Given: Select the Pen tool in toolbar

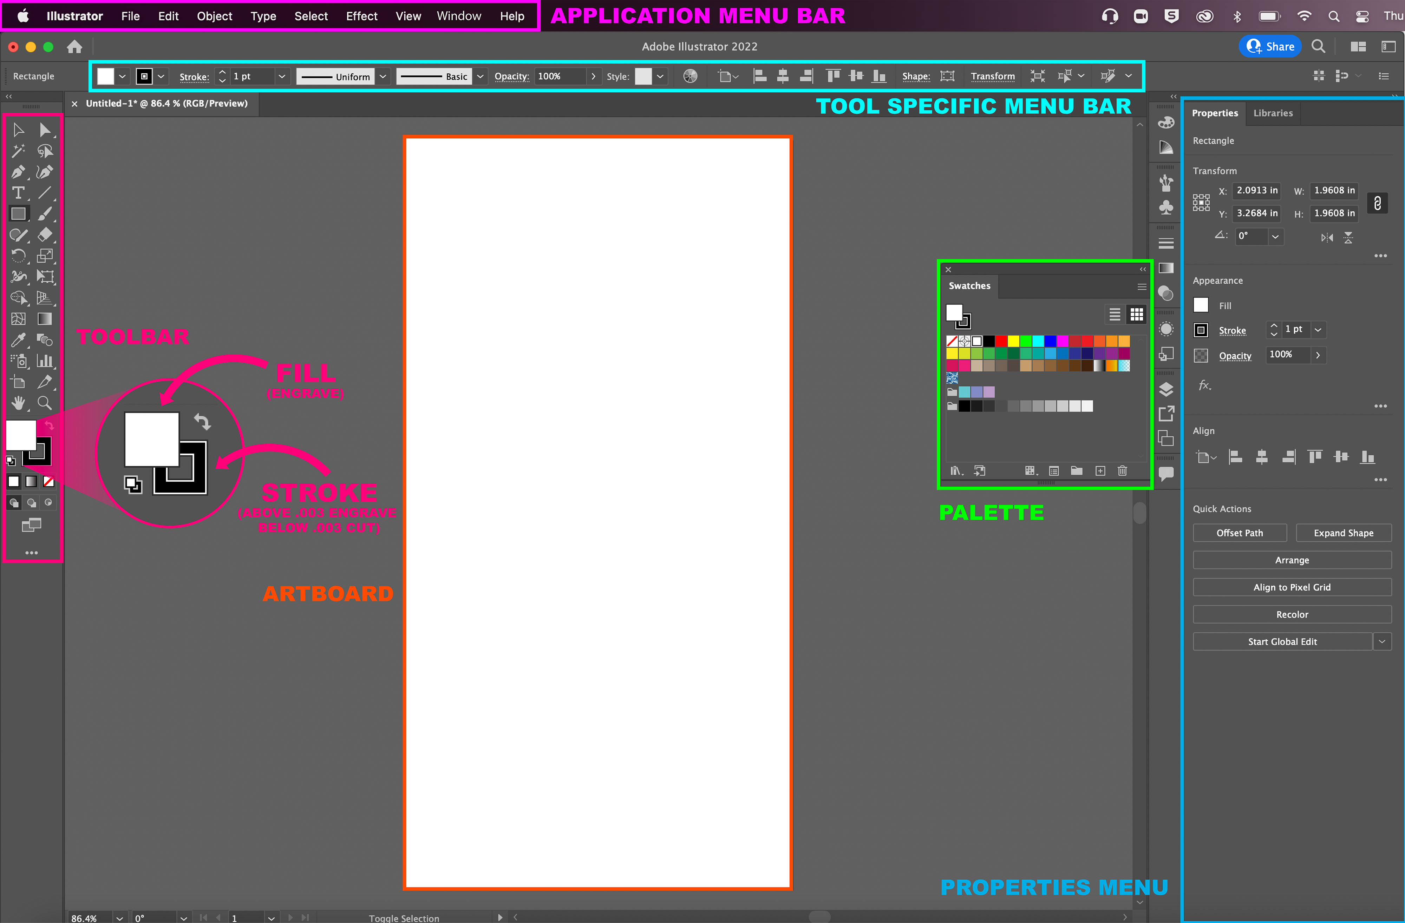Looking at the screenshot, I should coord(18,172).
